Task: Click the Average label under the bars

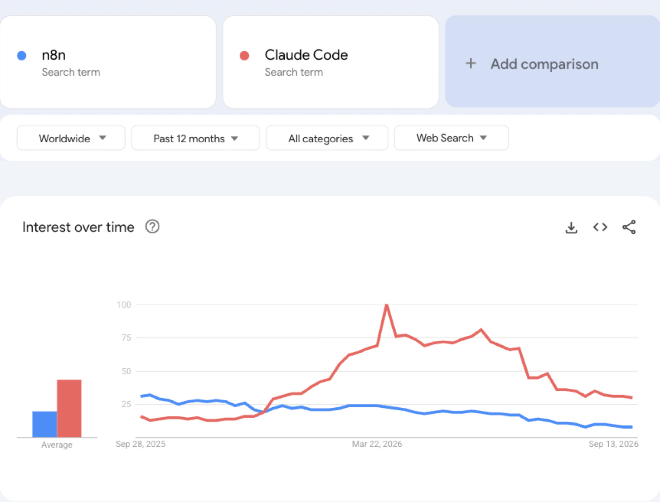Action: [x=57, y=445]
